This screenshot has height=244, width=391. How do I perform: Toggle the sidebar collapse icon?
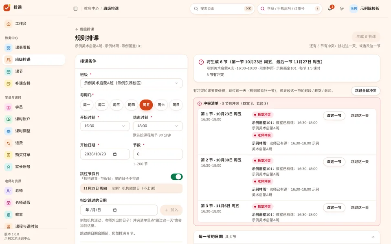click(x=76, y=9)
